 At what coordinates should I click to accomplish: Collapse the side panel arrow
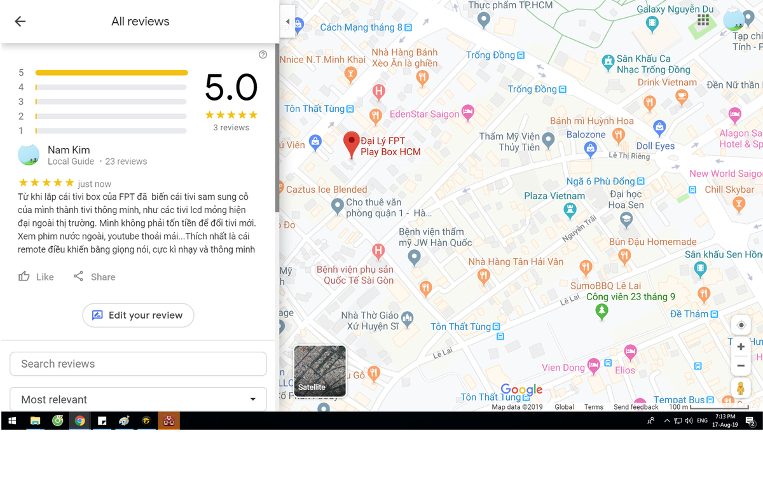(x=287, y=22)
